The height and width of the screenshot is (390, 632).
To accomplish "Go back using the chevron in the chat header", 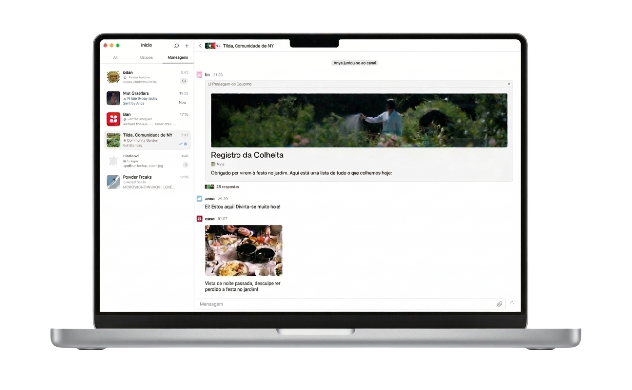I will click(x=200, y=45).
